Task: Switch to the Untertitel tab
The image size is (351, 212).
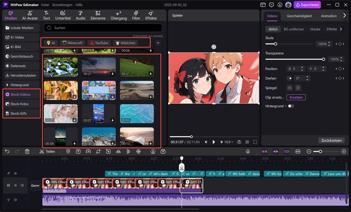Action: [63, 16]
